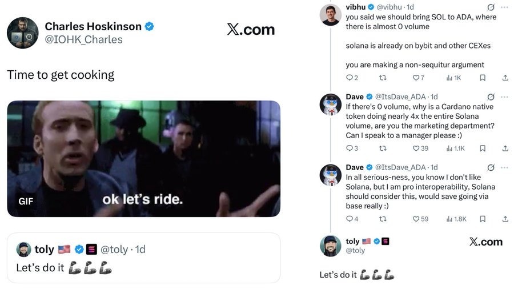Bookmark Dave's interoperability tweet
This screenshot has width=514, height=289.
483,219
